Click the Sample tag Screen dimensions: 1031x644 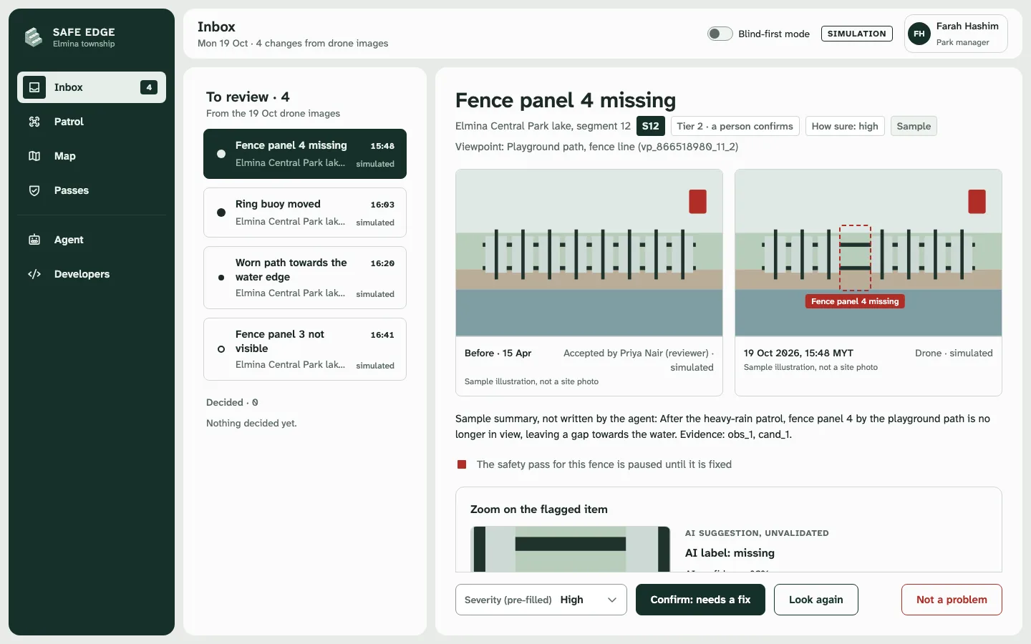[914, 126]
